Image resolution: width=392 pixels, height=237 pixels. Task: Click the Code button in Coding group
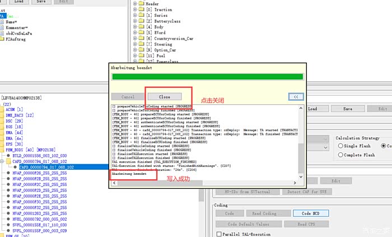click(230, 213)
